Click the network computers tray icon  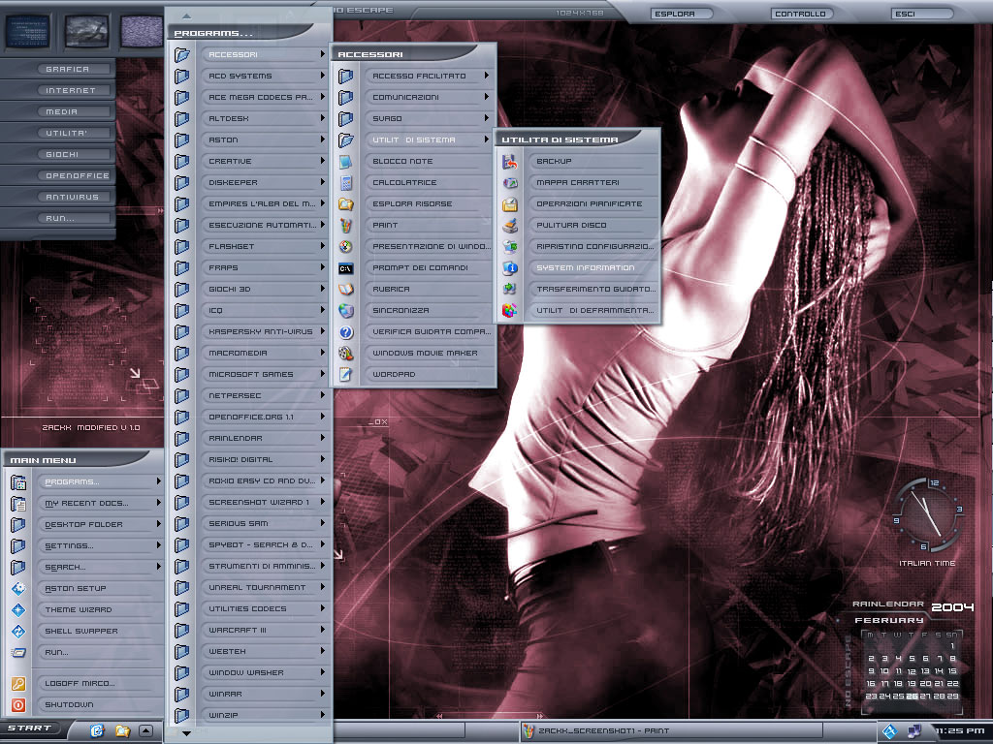point(914,732)
